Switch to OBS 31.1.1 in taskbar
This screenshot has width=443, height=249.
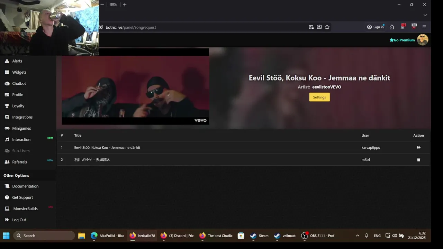[318, 236]
